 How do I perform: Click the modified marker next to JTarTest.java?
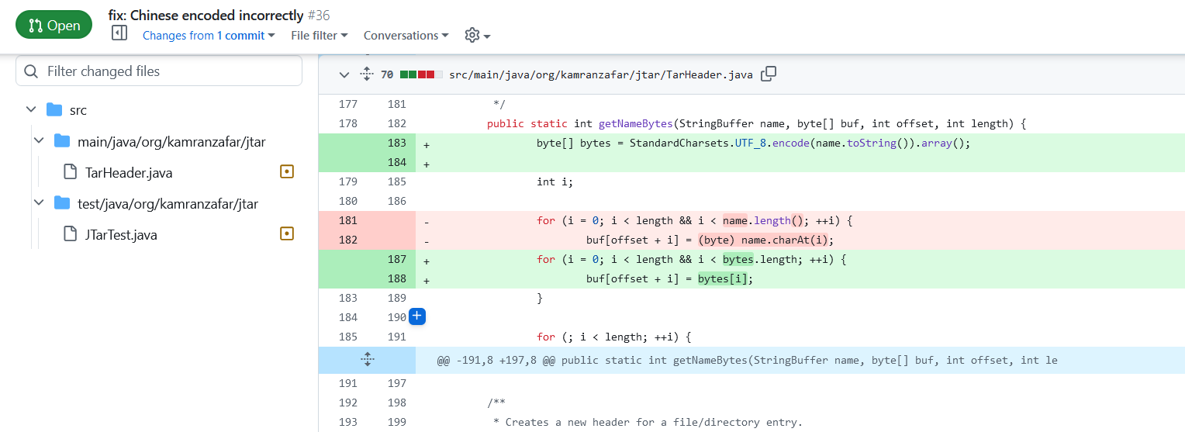287,233
